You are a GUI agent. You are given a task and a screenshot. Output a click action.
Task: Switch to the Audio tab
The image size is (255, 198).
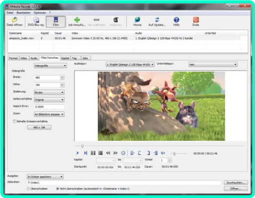click(x=34, y=58)
